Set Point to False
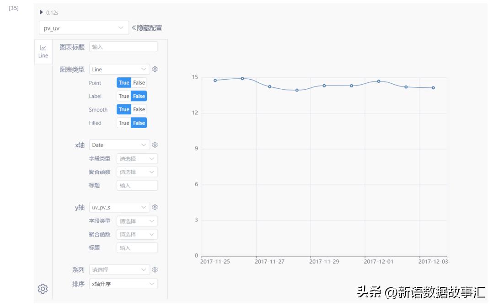 tap(138, 82)
